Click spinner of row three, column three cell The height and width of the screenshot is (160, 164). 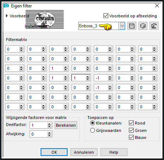click(x=66, y=68)
